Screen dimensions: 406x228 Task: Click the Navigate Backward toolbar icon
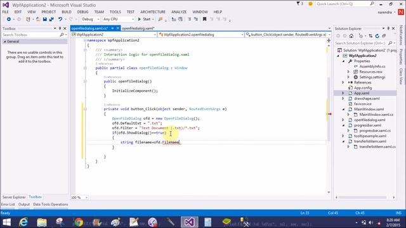pyautogui.click(x=9, y=19)
